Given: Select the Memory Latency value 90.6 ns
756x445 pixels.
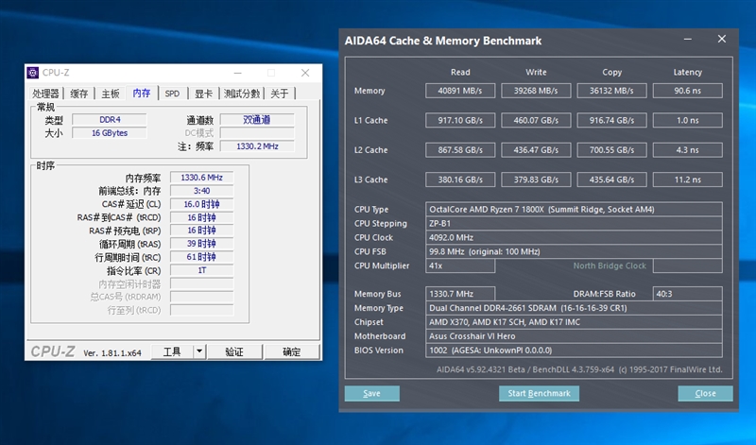Looking at the screenshot, I should (688, 91).
